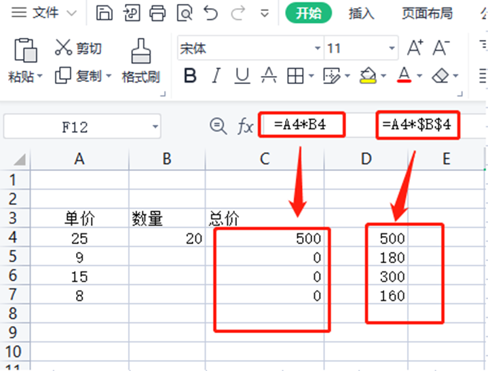Screen dimensions: 488x371
Task: Select column A header
Action: coord(79,159)
